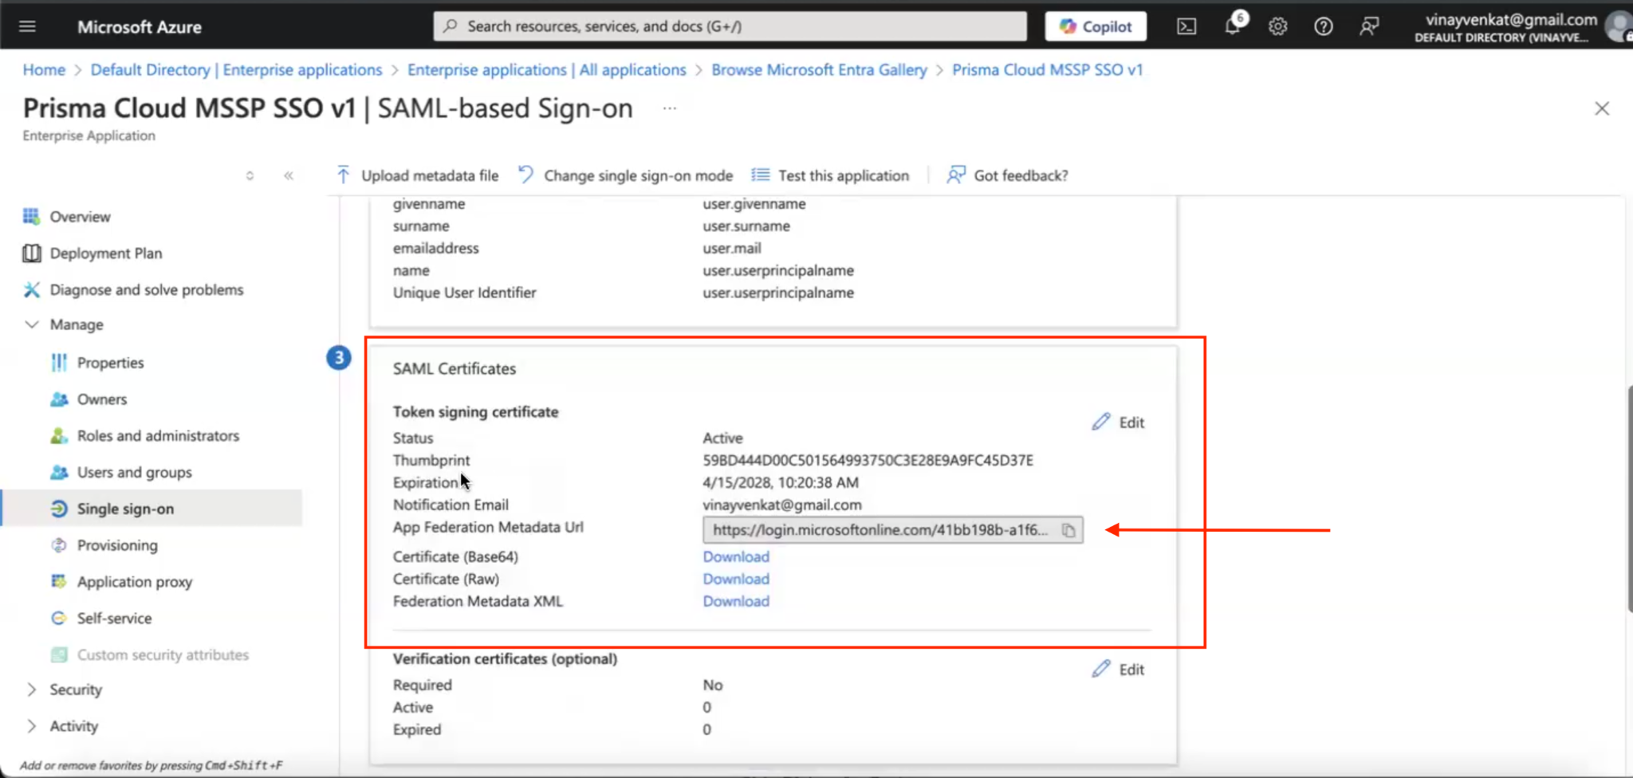Screen dimensions: 1633x778
Task: Open the notifications bell
Action: [1233, 26]
